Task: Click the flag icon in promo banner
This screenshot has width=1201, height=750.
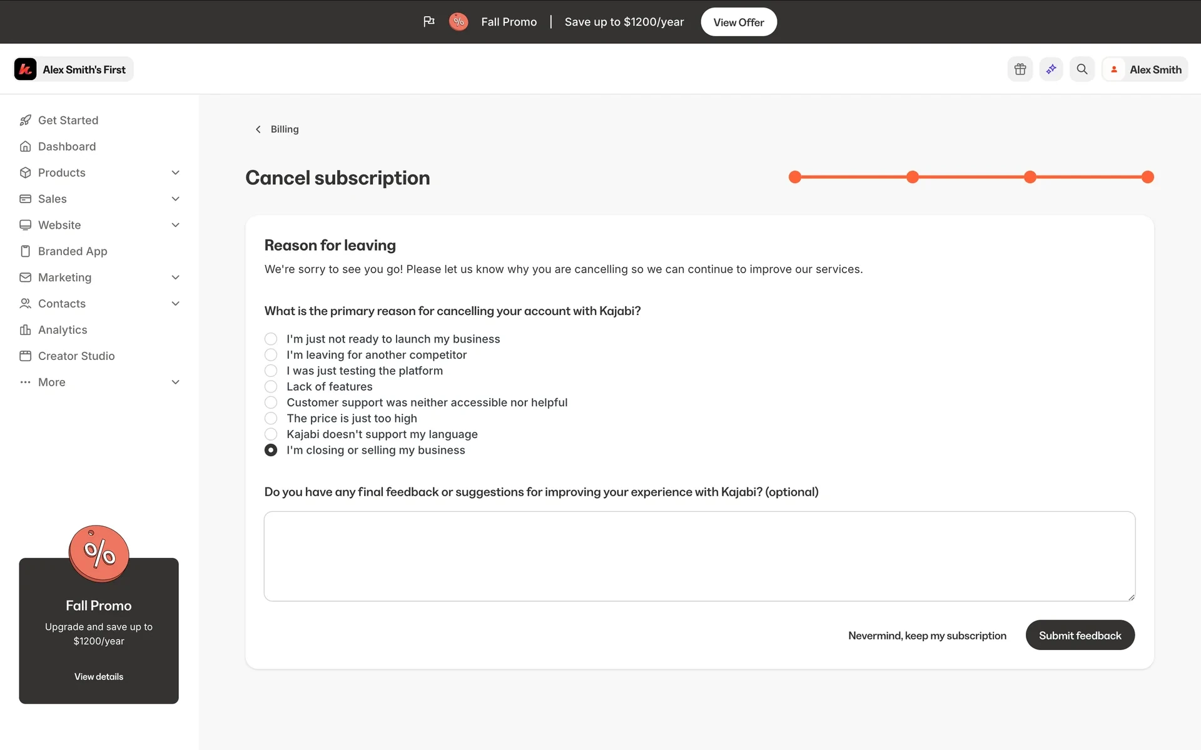Action: (x=428, y=22)
